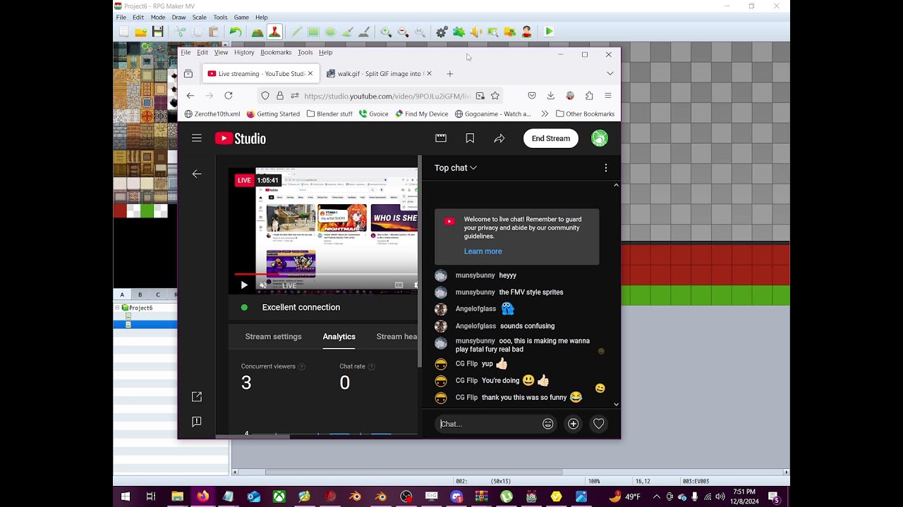Image resolution: width=903 pixels, height=507 pixels.
Task: Click Learn more link in chat welcome
Action: 483,251
